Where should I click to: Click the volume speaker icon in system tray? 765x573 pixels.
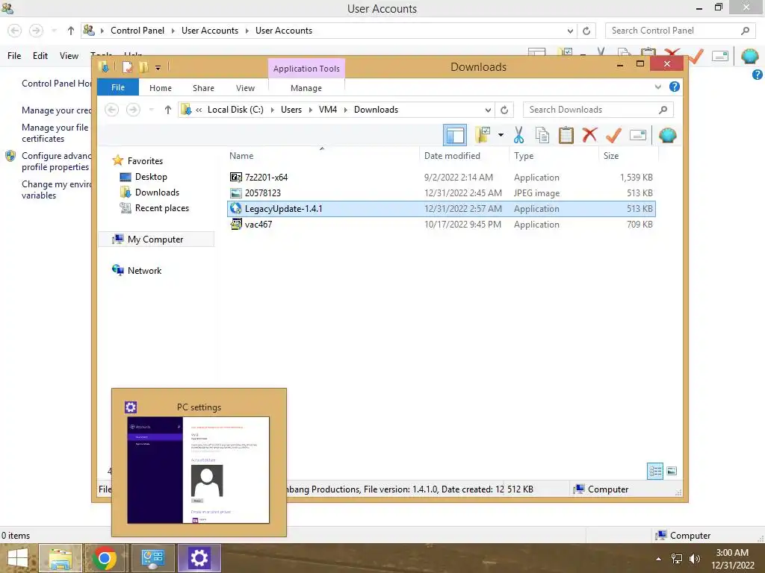pyautogui.click(x=694, y=559)
